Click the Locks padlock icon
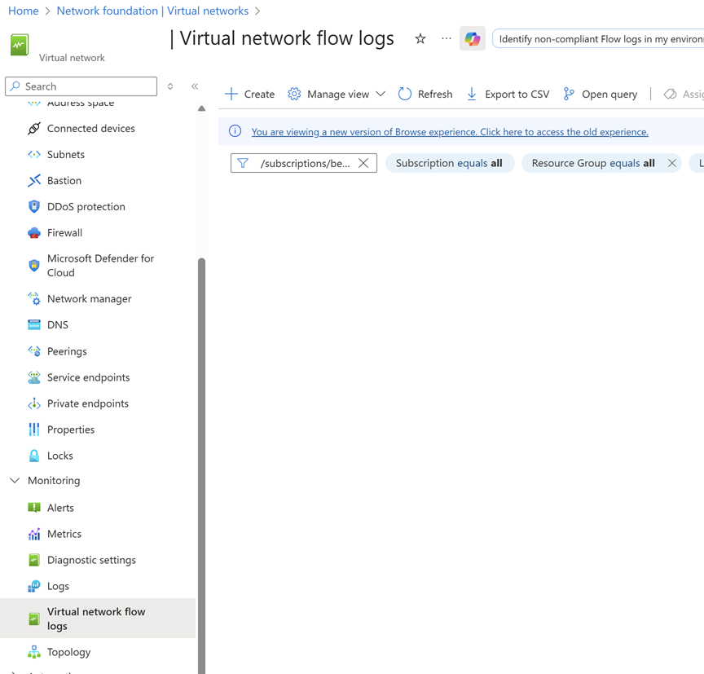This screenshot has height=674, width=704. tap(34, 456)
